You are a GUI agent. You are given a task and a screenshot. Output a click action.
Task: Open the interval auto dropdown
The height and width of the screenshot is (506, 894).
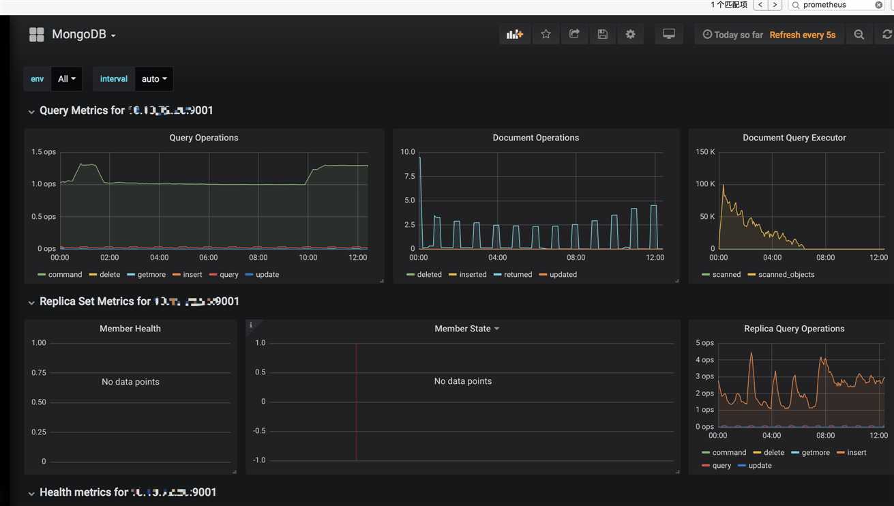pyautogui.click(x=154, y=79)
